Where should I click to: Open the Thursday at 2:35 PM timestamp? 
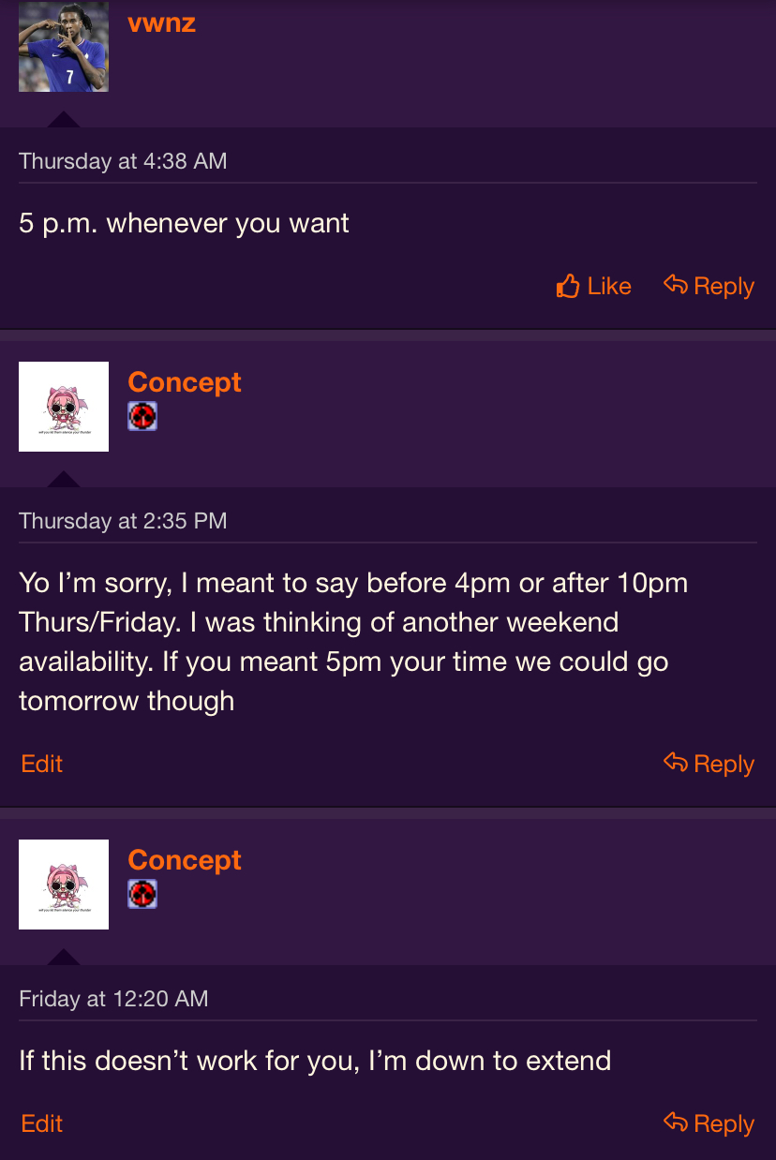pos(123,521)
